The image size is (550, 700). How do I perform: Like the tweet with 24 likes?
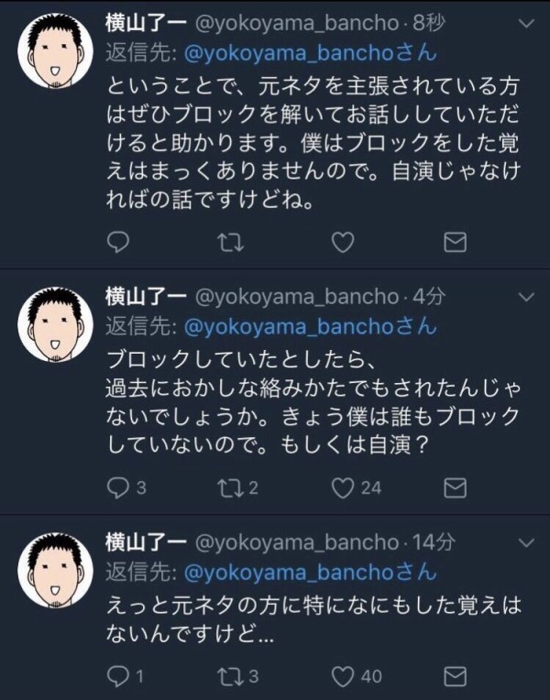[x=343, y=487]
